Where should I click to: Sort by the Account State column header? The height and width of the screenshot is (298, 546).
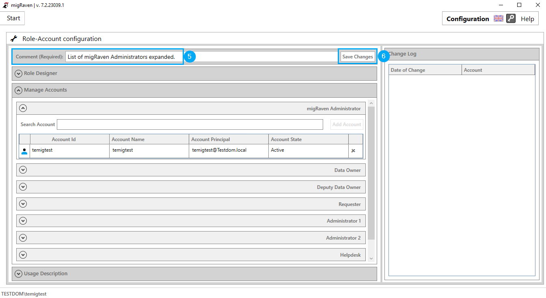coord(309,139)
